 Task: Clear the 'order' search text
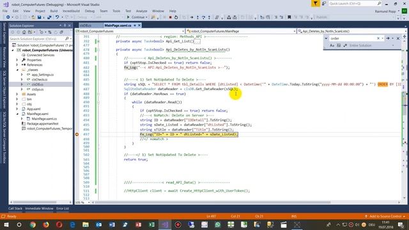(378, 38)
